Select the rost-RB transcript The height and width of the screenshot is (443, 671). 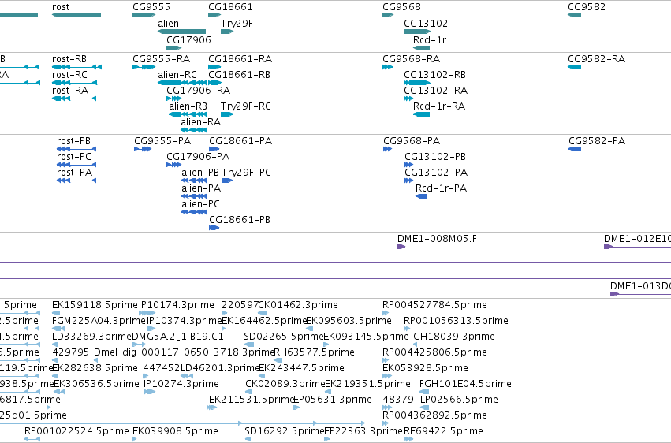[x=69, y=59]
